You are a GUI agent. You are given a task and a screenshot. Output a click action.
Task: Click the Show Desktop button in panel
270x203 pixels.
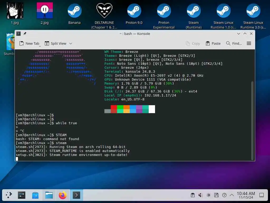(x=262, y=195)
